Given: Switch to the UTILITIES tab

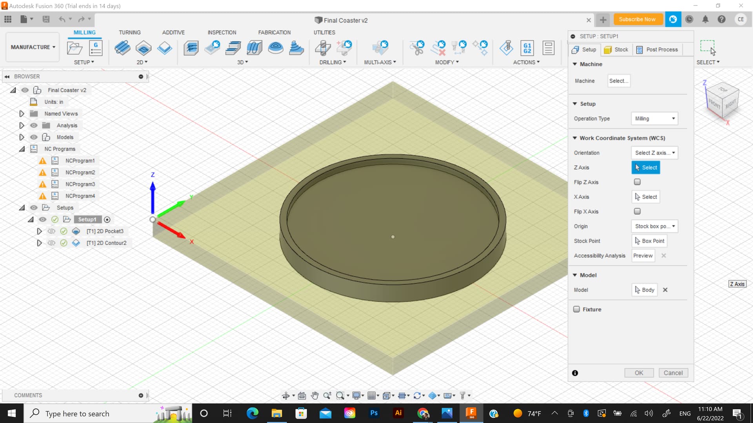Looking at the screenshot, I should [x=324, y=33].
